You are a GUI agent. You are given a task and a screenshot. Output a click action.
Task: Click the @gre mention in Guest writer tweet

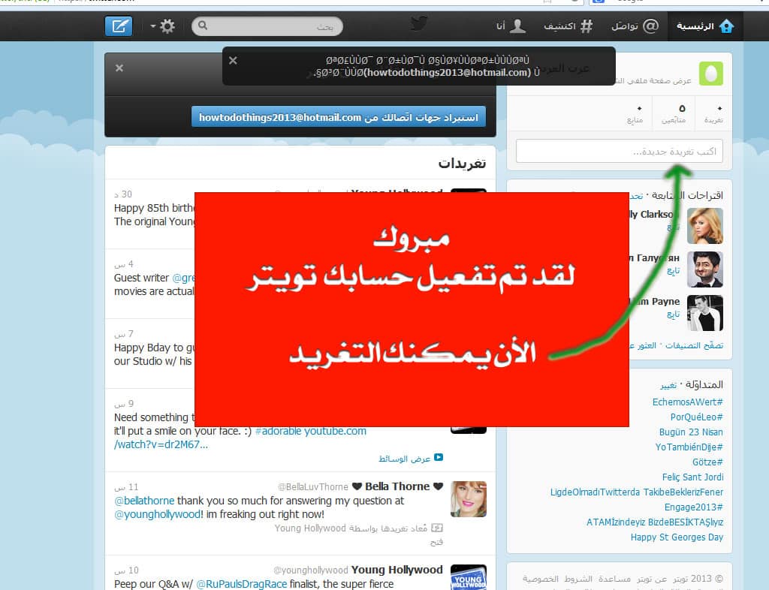[183, 278]
